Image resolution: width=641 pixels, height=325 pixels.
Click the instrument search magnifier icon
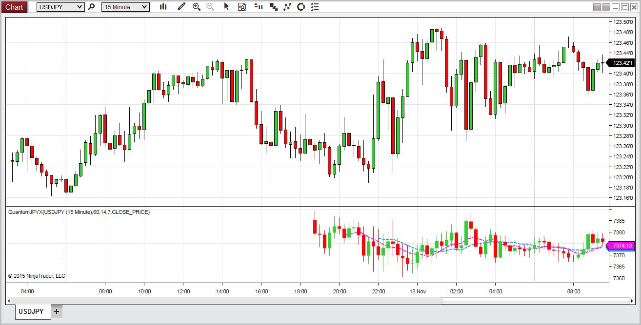[x=91, y=7]
